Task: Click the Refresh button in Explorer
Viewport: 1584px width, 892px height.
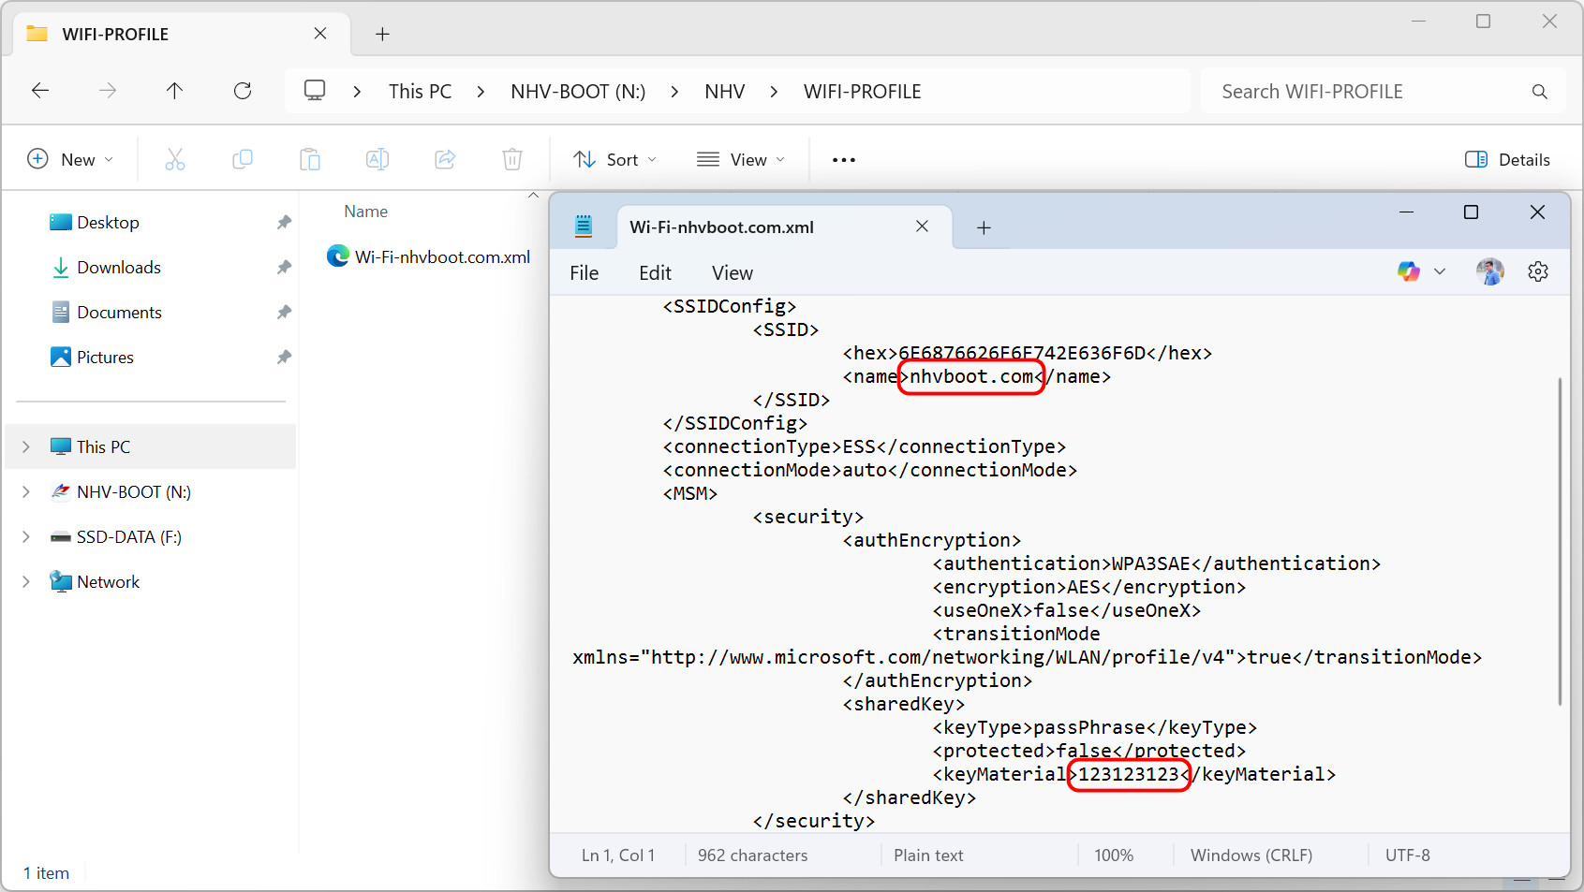Action: coord(243,91)
